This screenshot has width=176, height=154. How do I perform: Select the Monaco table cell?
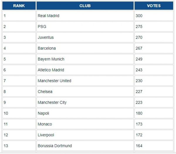(x=85, y=124)
